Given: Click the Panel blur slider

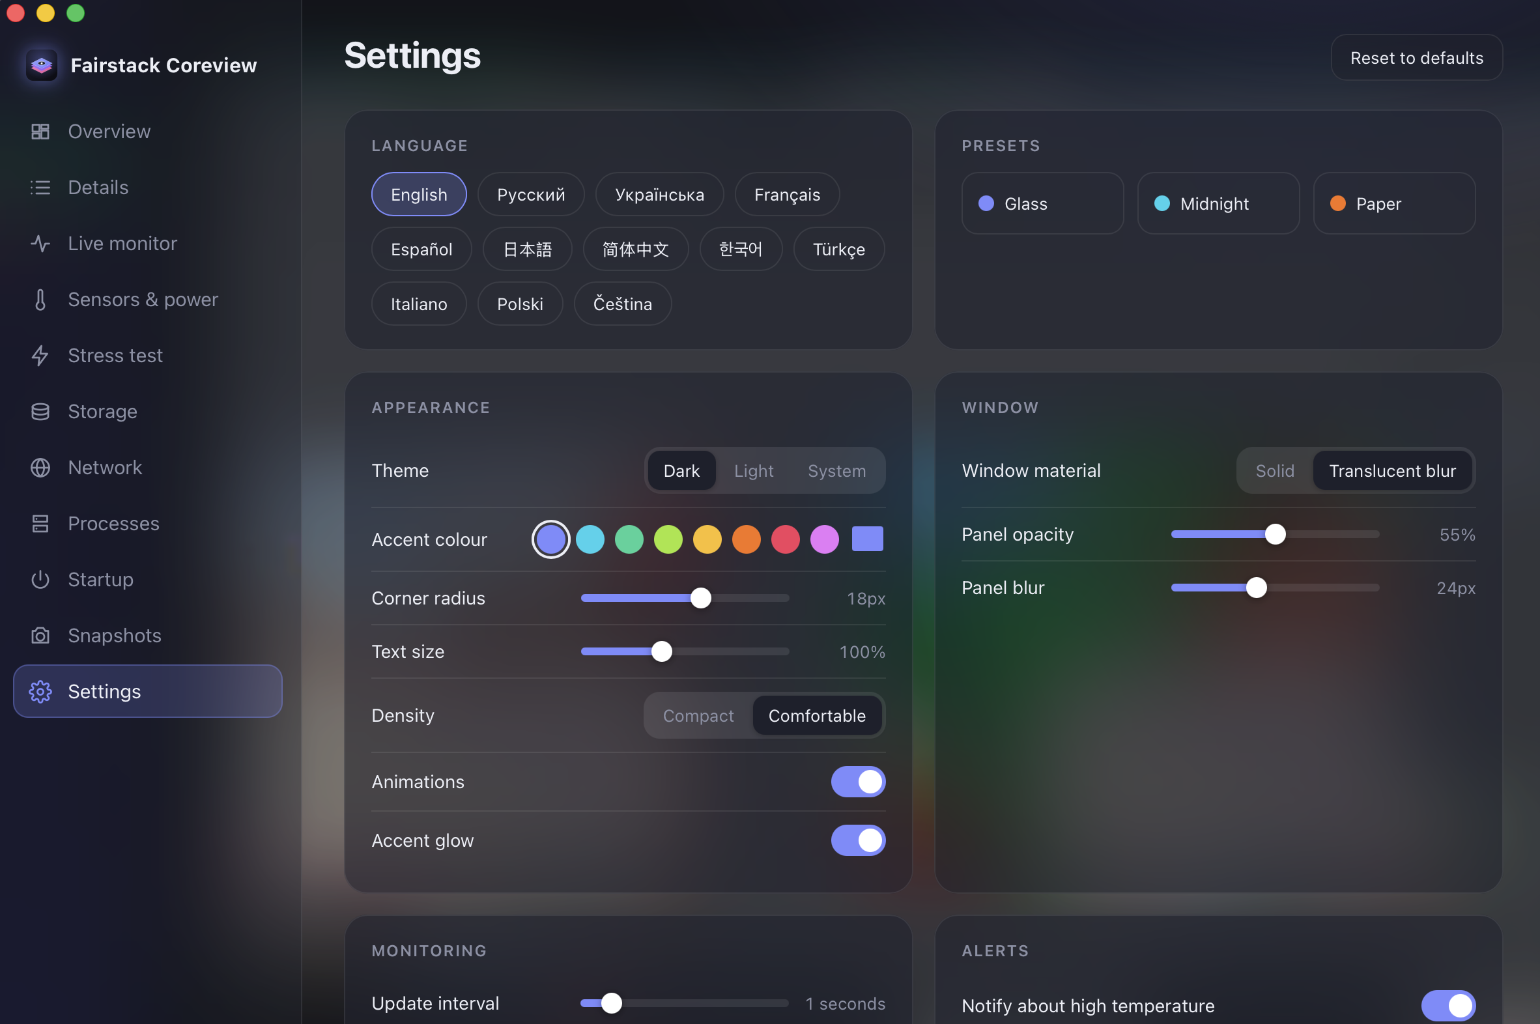Looking at the screenshot, I should click(1276, 588).
